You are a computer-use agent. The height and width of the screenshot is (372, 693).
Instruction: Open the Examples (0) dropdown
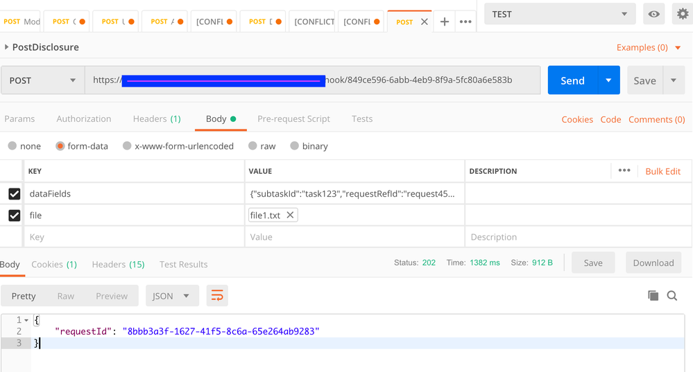[649, 47]
